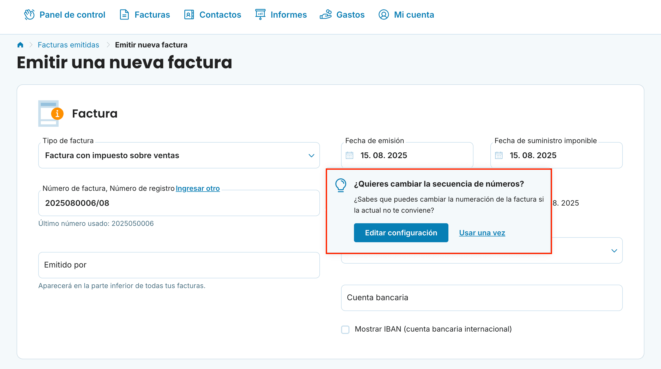Click the Facturas document icon
The width and height of the screenshot is (661, 369).
click(x=124, y=14)
